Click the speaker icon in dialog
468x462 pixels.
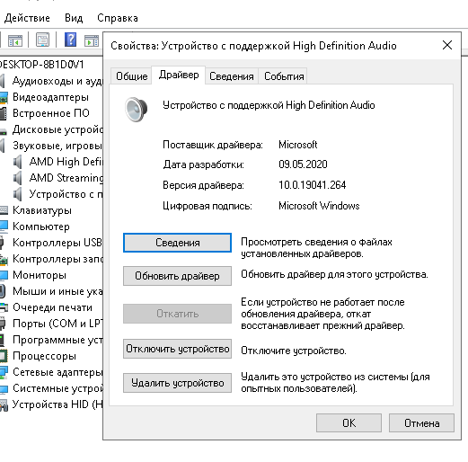pyautogui.click(x=137, y=109)
